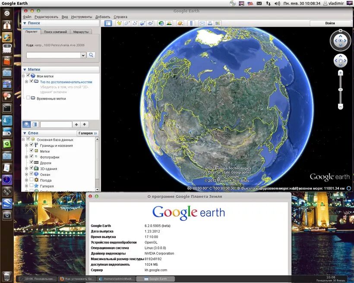
Task: Click the north N compass marker
Action: click(341, 31)
